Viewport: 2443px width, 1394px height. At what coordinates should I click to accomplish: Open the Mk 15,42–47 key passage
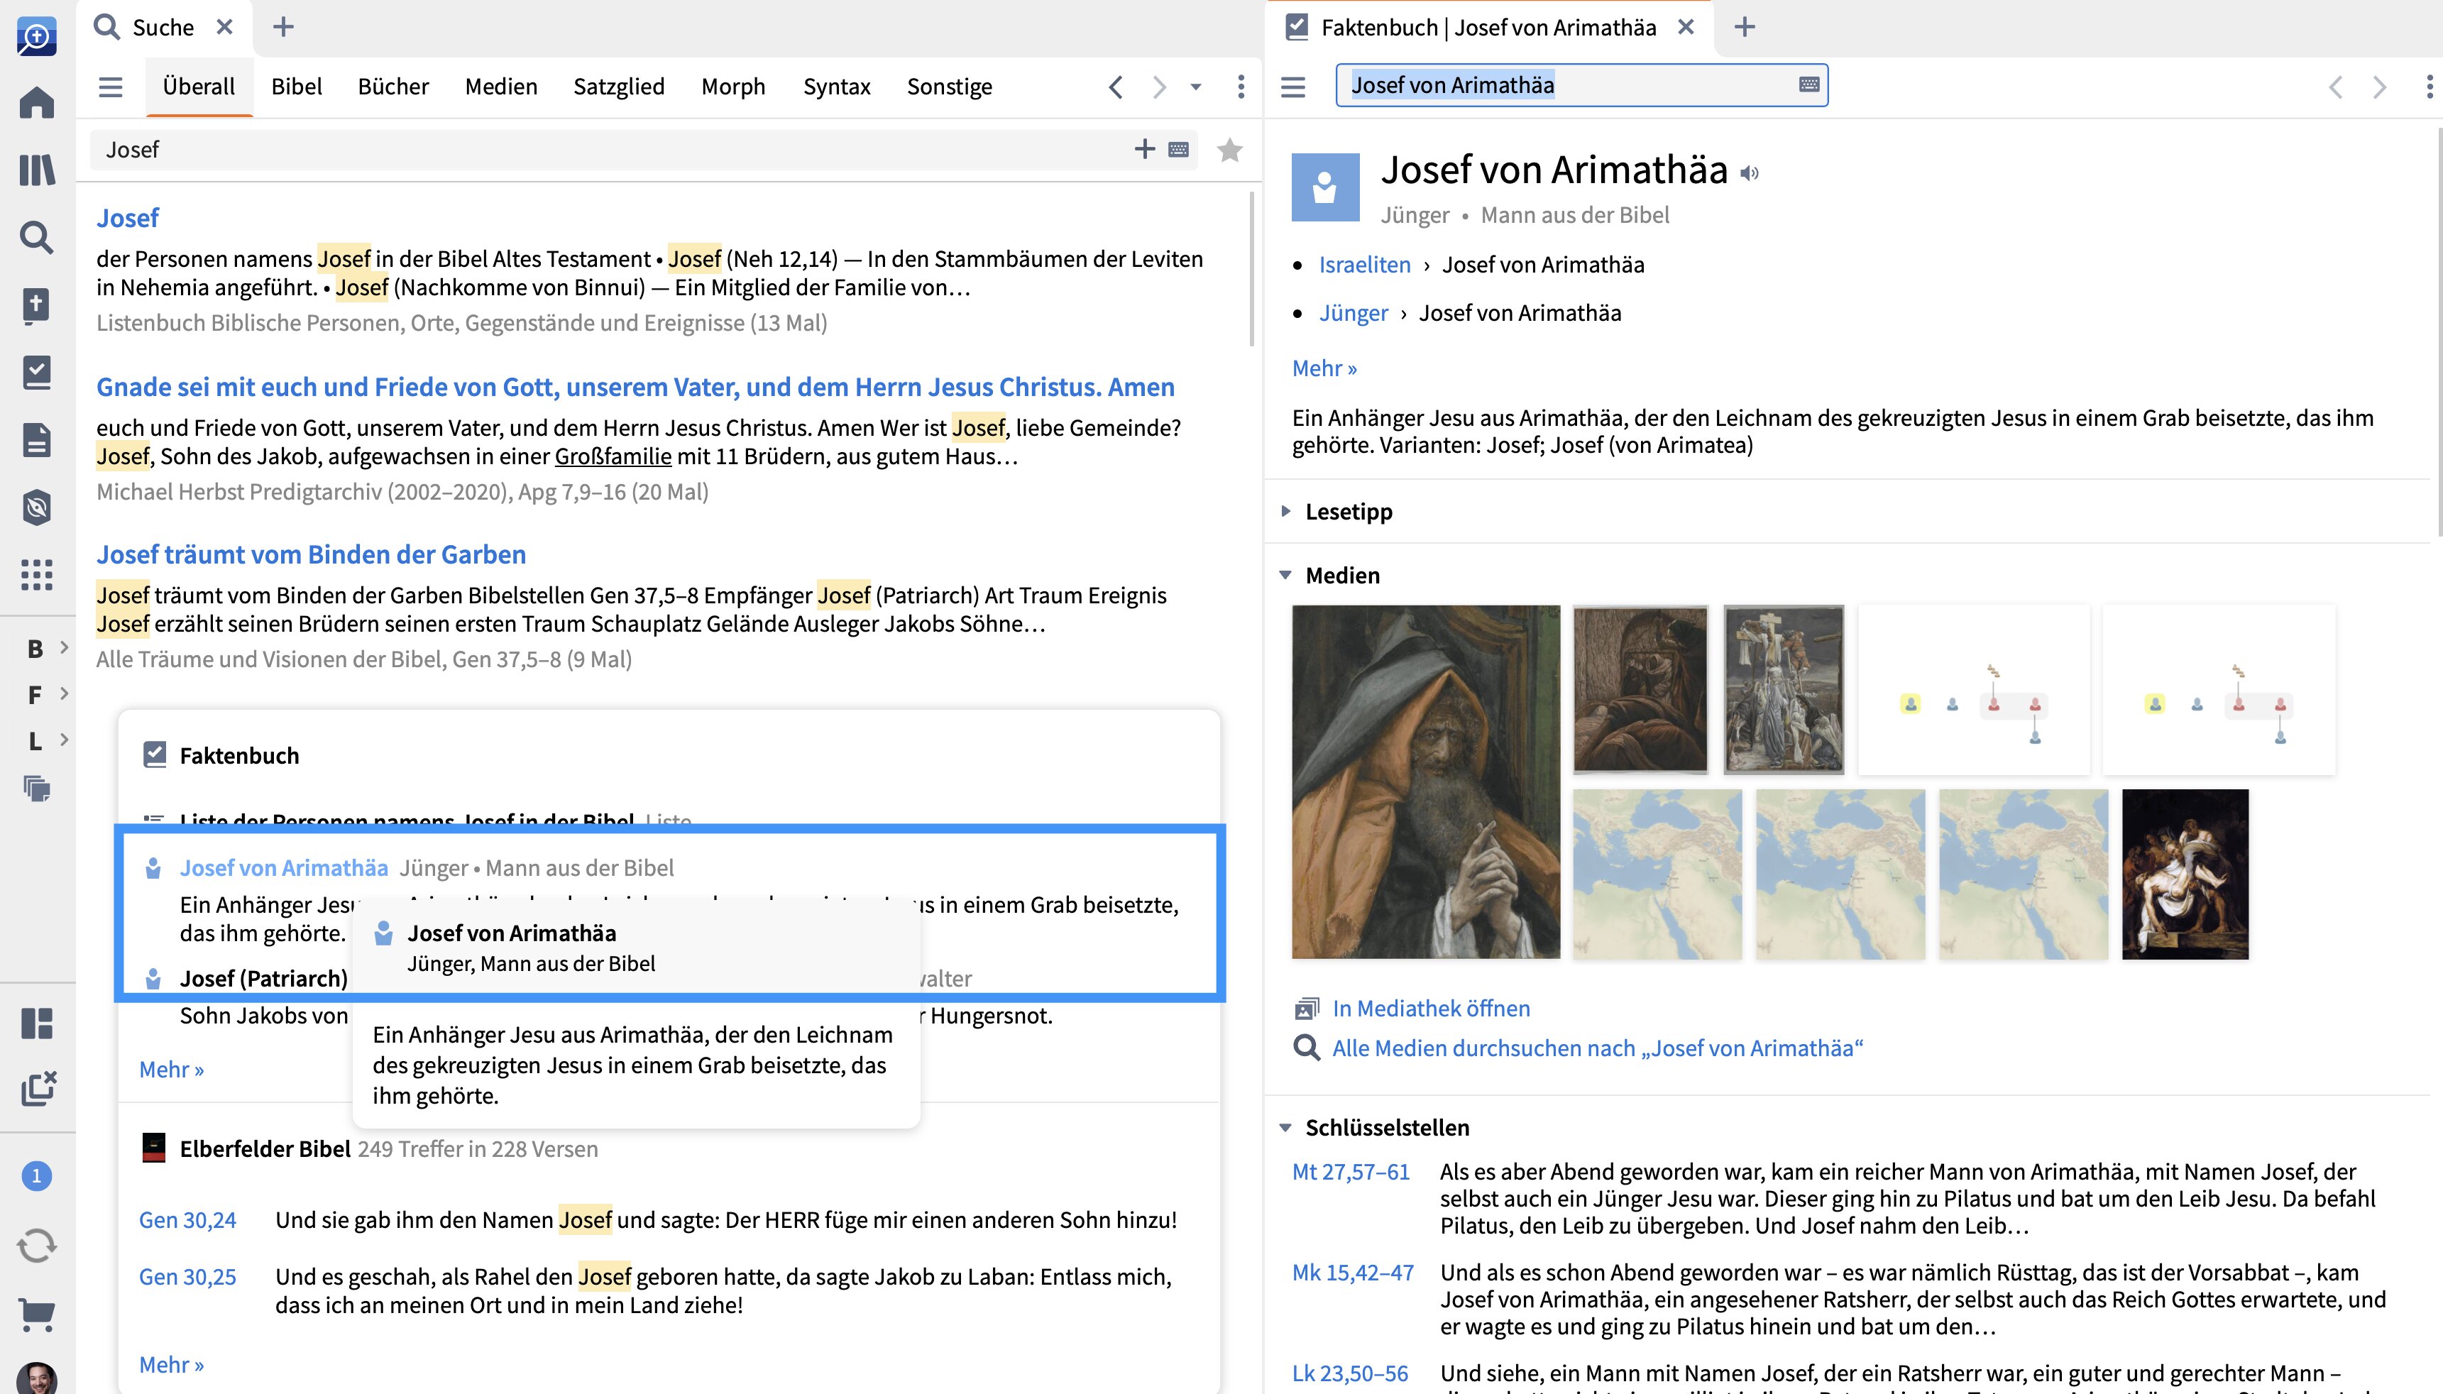click(x=1353, y=1273)
